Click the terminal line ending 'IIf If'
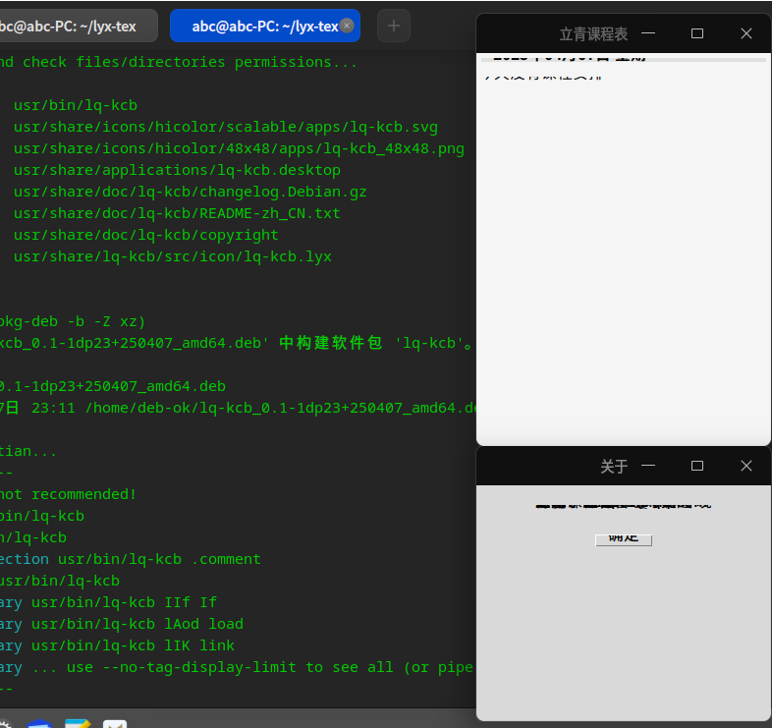 pyautogui.click(x=108, y=603)
